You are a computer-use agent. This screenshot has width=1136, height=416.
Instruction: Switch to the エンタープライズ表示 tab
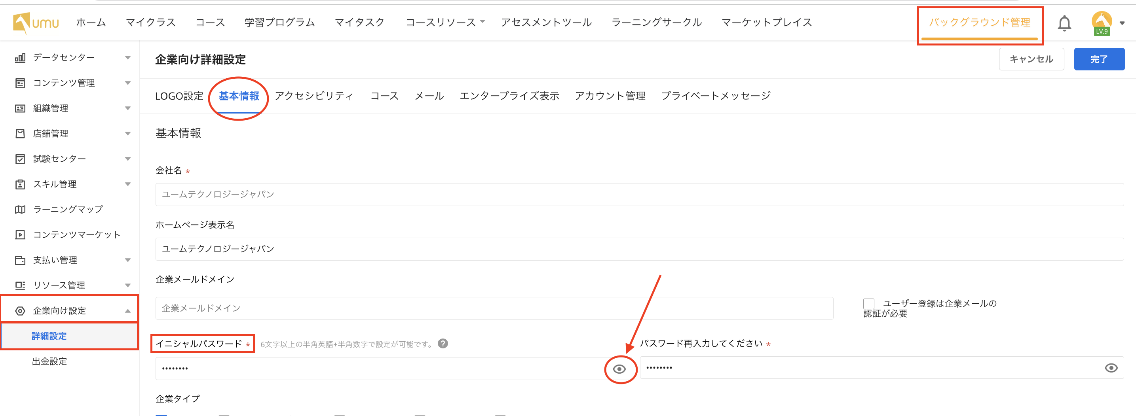[509, 96]
